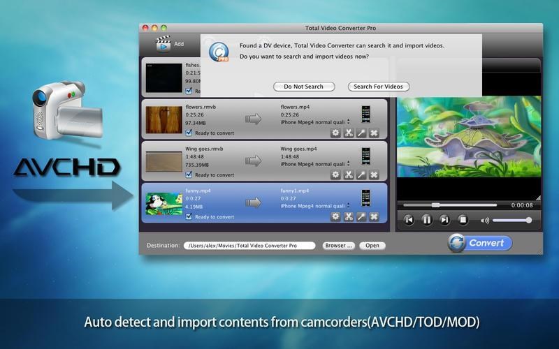Skip to previous clip in the preview player
The width and height of the screenshot is (559, 349).
coord(409,220)
